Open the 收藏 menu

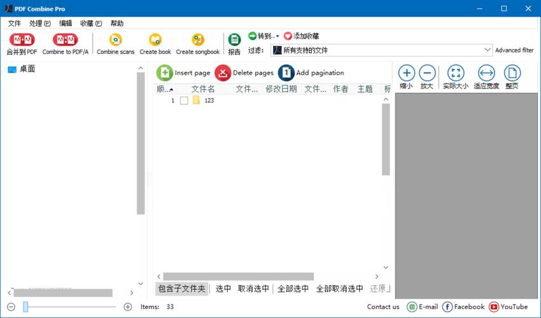point(91,23)
